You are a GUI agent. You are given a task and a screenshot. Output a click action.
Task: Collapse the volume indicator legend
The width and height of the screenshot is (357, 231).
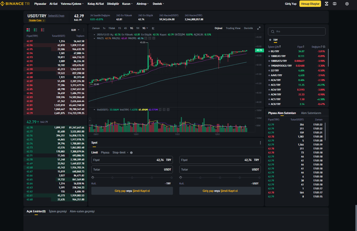click(x=94, y=110)
